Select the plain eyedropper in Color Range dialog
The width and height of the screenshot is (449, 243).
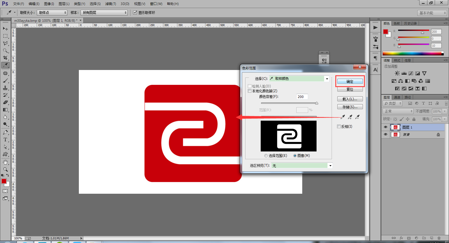(343, 117)
